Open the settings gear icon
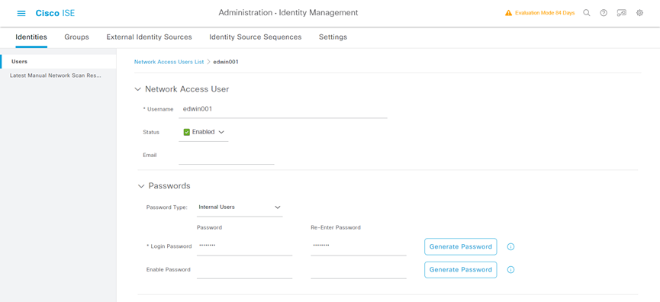Viewport: 660px width, 302px height. 639,13
